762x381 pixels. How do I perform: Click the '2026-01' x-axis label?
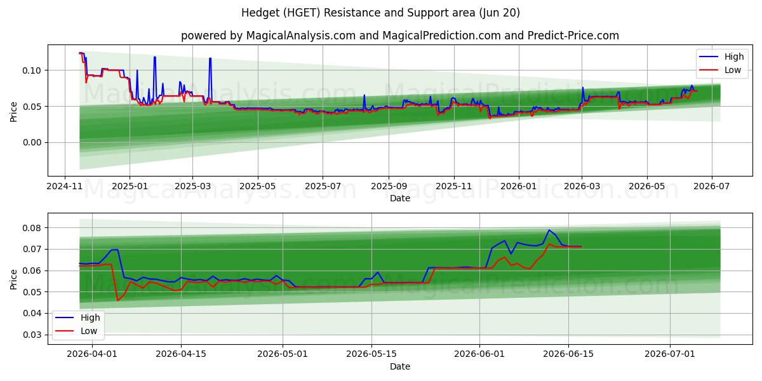pos(518,187)
